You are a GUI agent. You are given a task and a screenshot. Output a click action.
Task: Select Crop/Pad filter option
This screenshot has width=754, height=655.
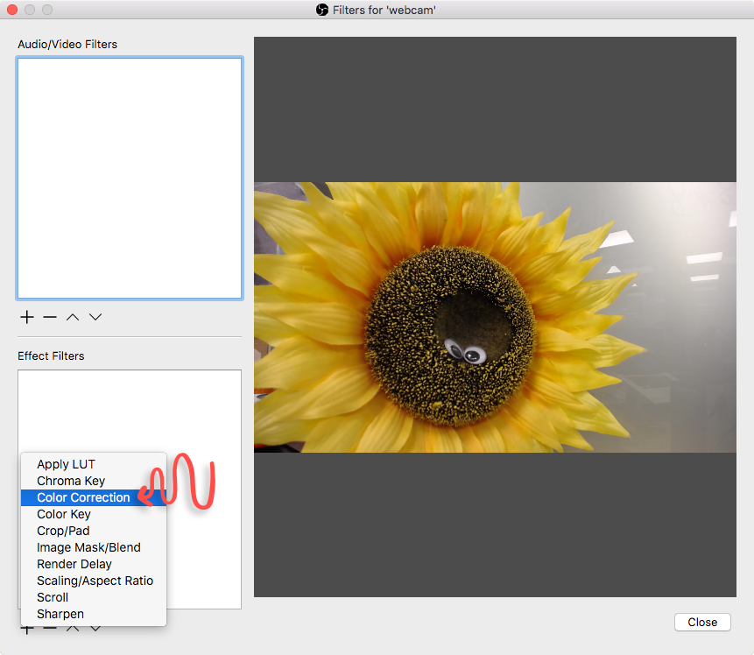[x=94, y=531]
